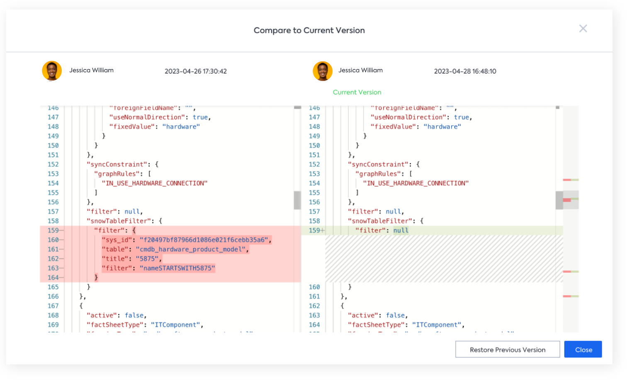Screen dimensions: 627x381
Task: Click removed line 164 minus marker
Action: pyautogui.click(x=61, y=278)
